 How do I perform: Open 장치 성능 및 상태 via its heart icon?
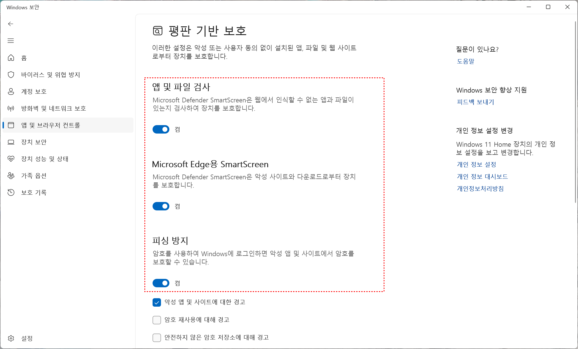click(x=11, y=159)
